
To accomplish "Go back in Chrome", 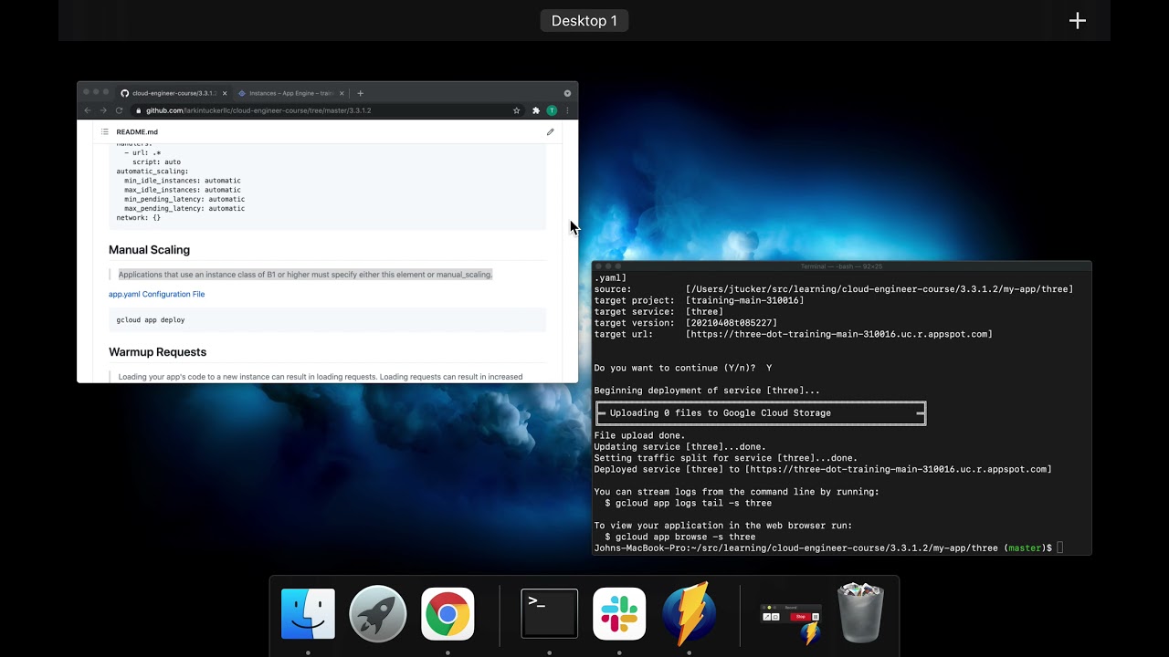I will click(88, 110).
